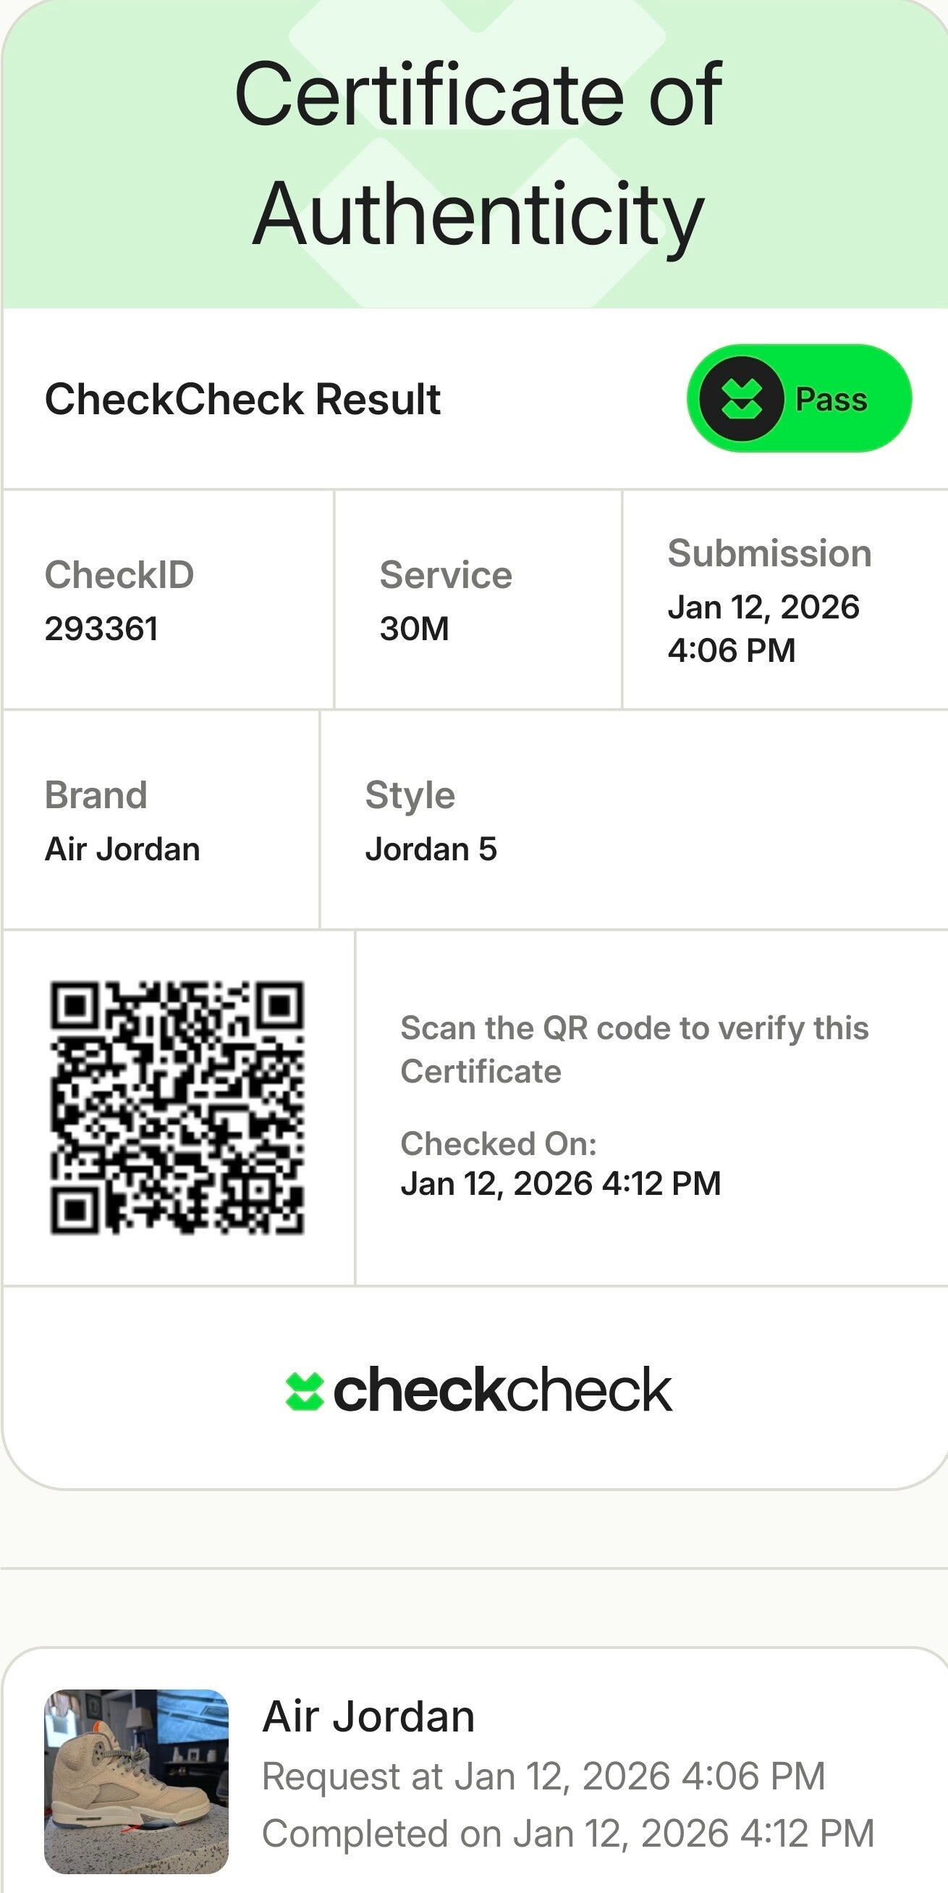The width and height of the screenshot is (948, 1893).
Task: Click the Checked On date and time
Action: point(560,1184)
